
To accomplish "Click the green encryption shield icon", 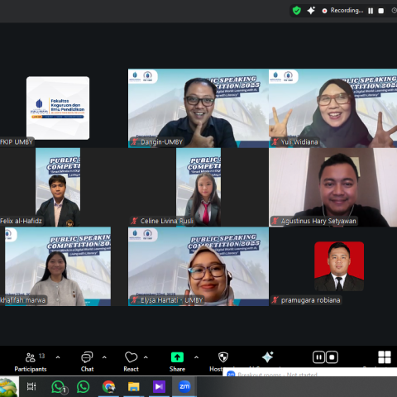I will [297, 11].
